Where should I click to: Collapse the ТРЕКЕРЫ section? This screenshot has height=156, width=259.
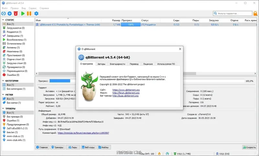(3, 109)
